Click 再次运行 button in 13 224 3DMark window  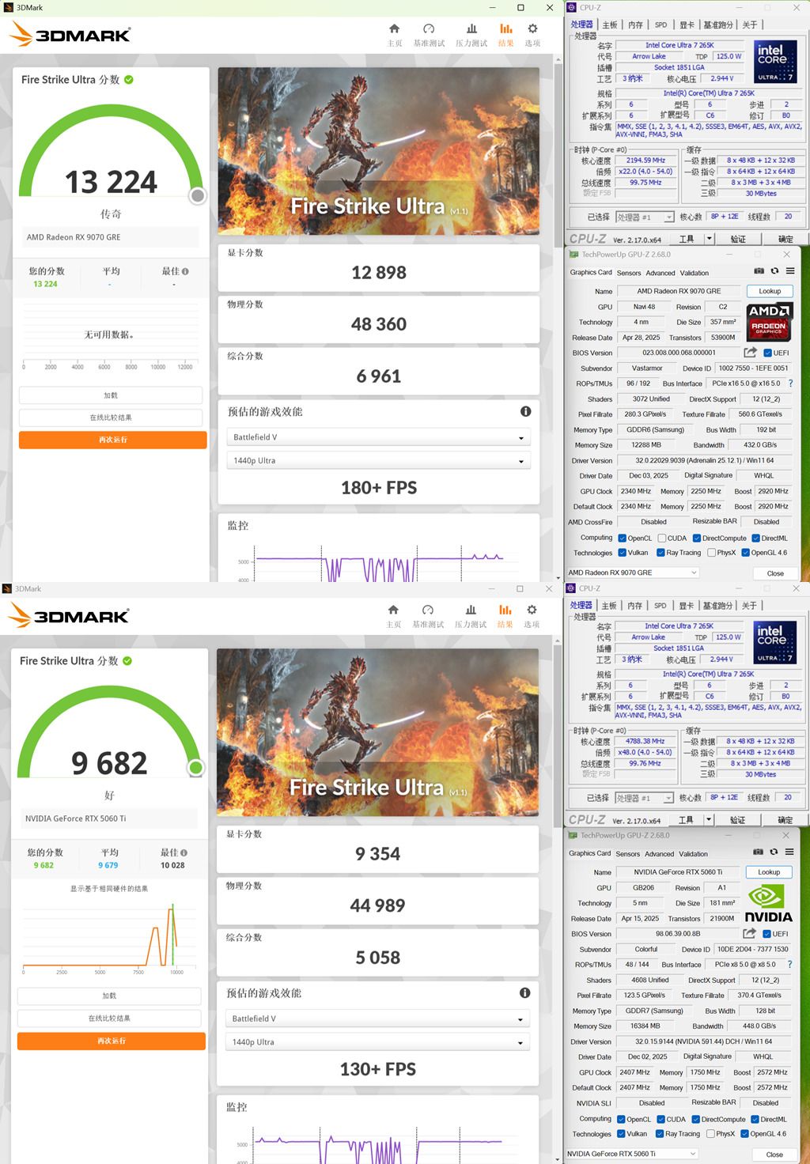[x=113, y=440]
